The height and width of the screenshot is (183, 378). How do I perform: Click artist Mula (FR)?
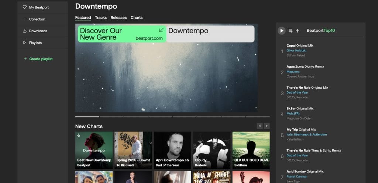pos(293,113)
